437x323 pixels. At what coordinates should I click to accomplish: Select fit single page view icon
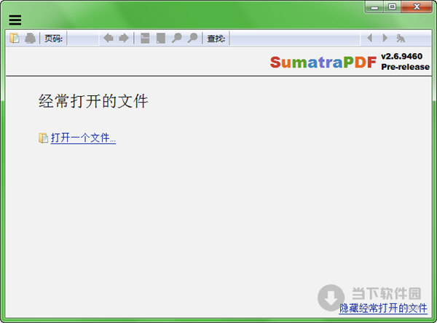click(x=161, y=38)
